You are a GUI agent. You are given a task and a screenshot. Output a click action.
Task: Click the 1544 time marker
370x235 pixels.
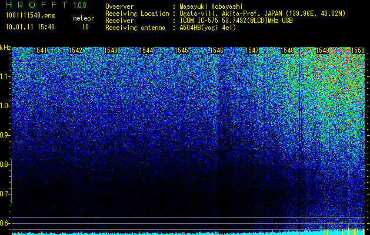[x=146, y=51]
